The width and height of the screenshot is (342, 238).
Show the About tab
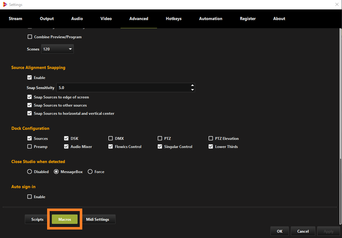click(279, 19)
